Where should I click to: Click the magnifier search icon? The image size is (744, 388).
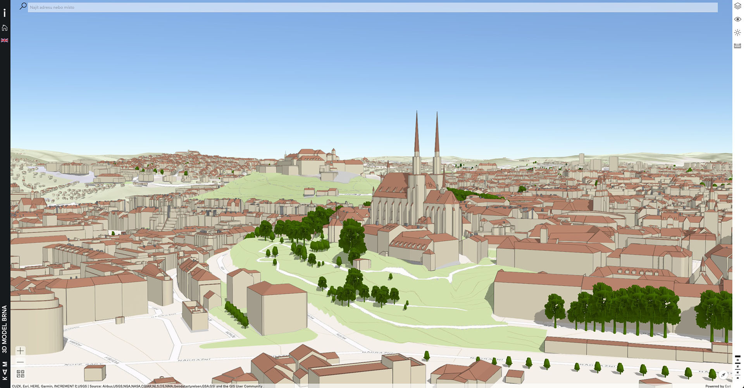[x=23, y=6]
